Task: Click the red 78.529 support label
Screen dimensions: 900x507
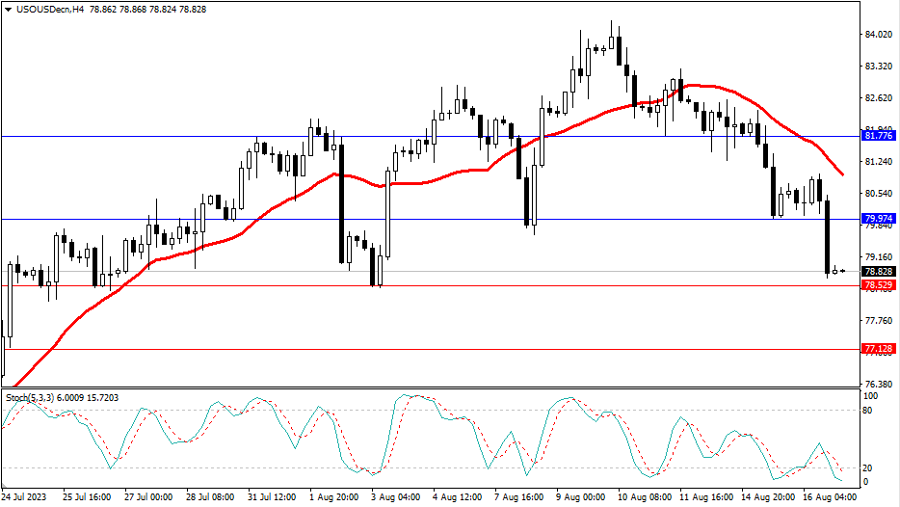Action: click(x=878, y=285)
